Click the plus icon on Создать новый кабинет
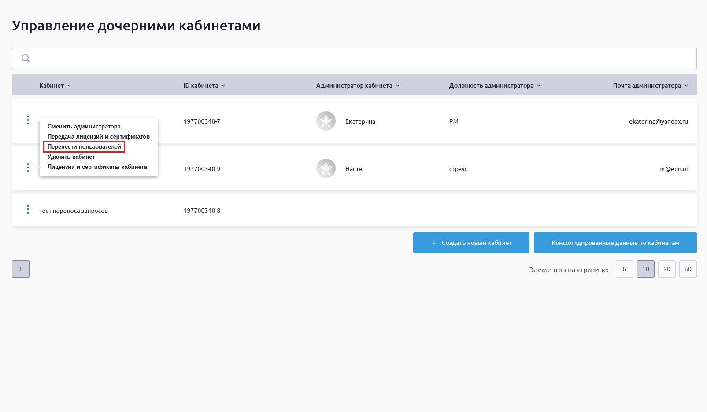 pos(434,243)
